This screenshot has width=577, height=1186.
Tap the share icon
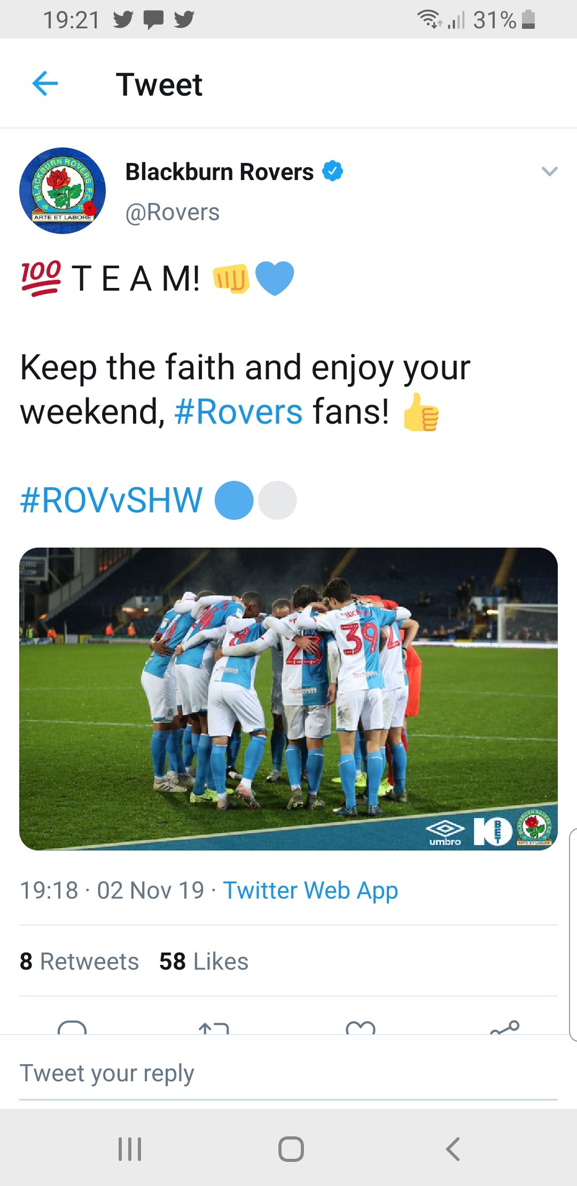tap(505, 1027)
